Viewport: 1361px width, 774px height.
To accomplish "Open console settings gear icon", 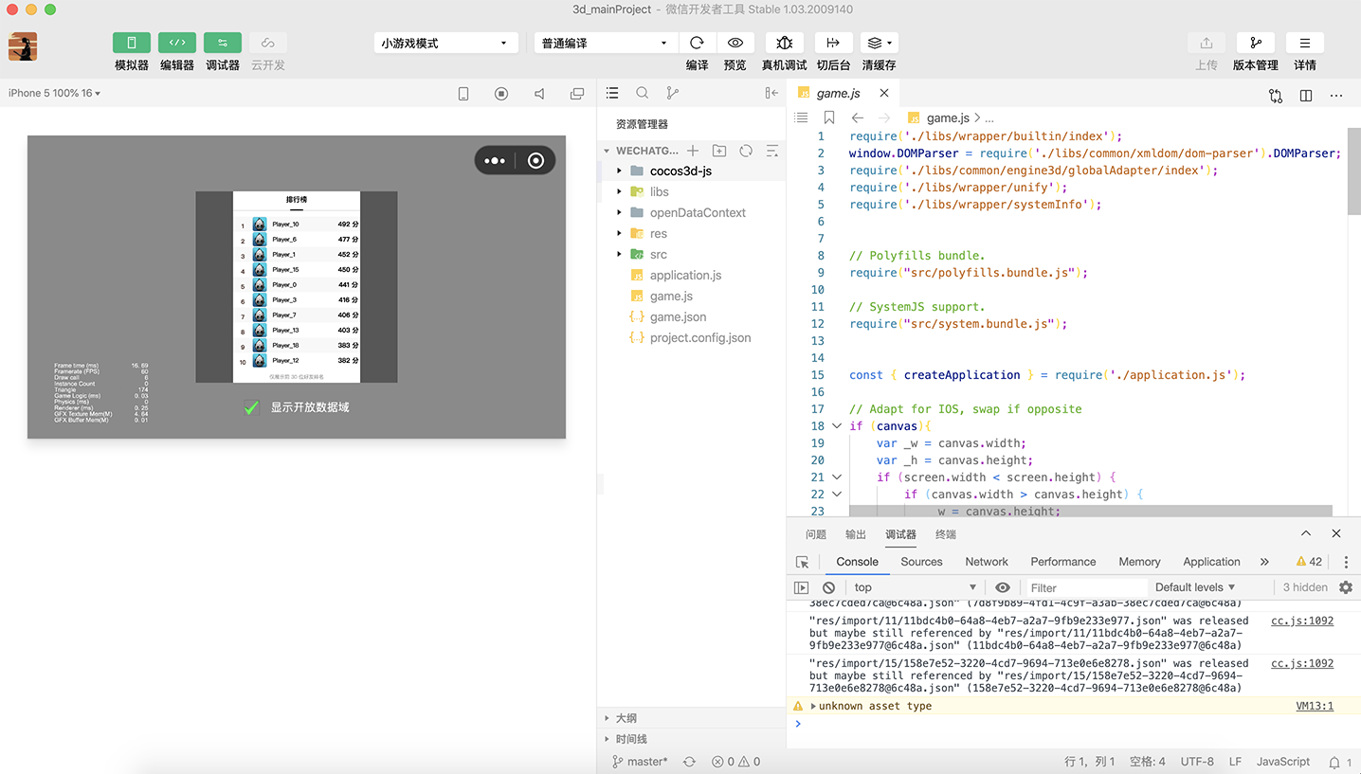I will coord(1346,587).
